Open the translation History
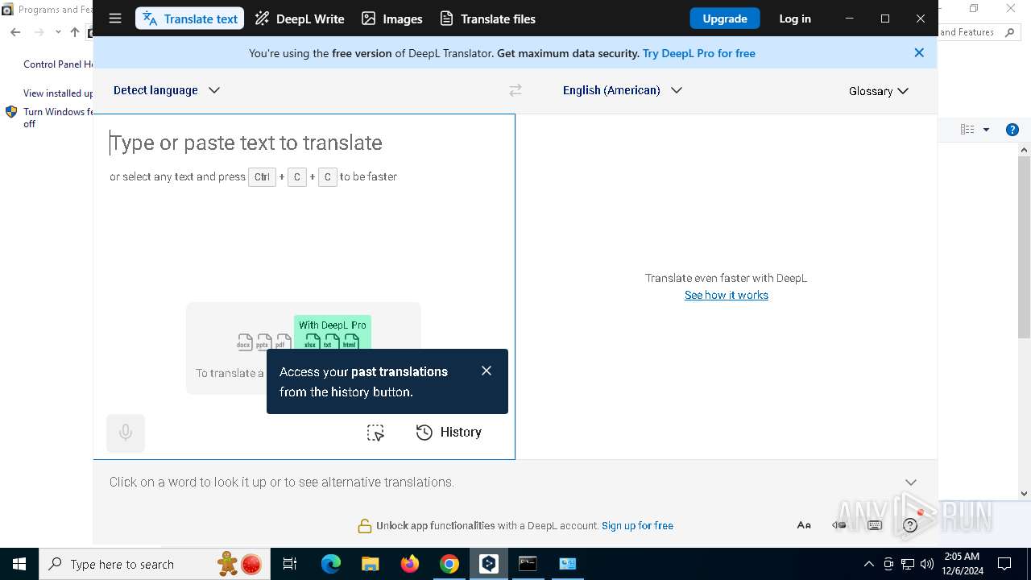 (x=449, y=433)
